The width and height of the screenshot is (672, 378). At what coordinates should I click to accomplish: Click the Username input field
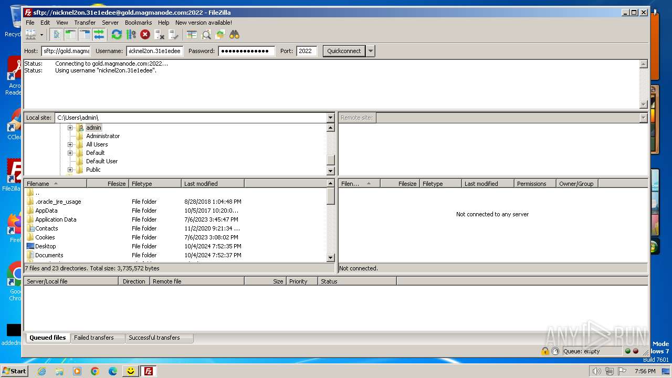[x=154, y=51]
